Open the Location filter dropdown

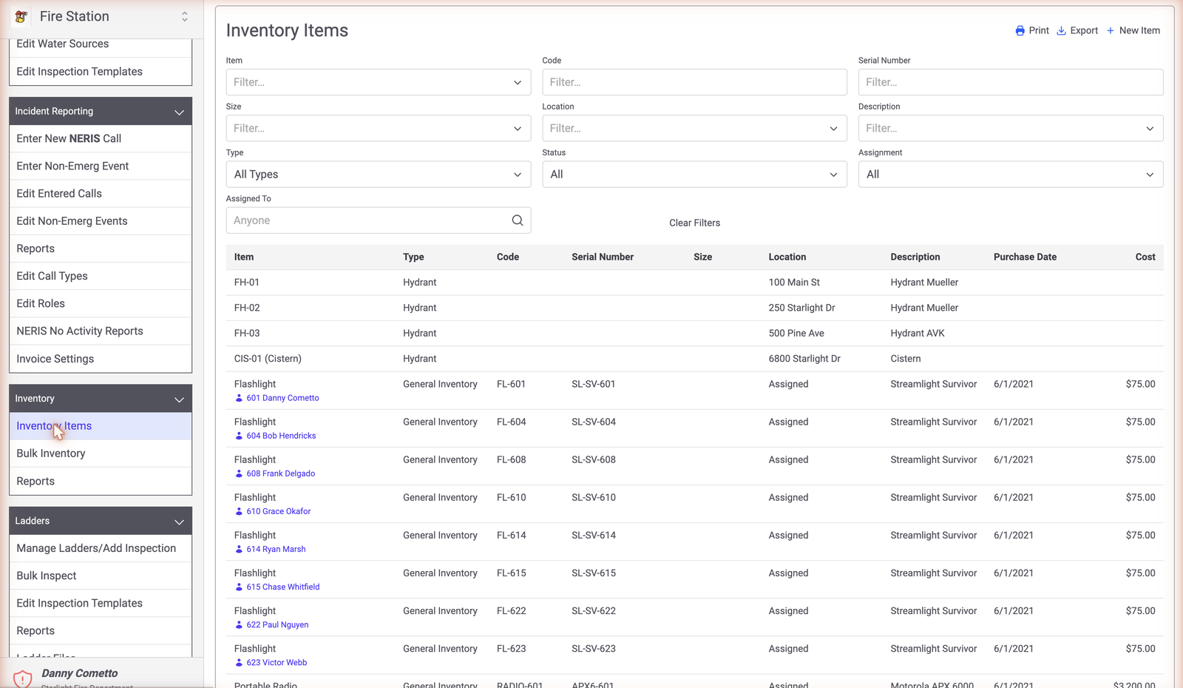point(694,128)
